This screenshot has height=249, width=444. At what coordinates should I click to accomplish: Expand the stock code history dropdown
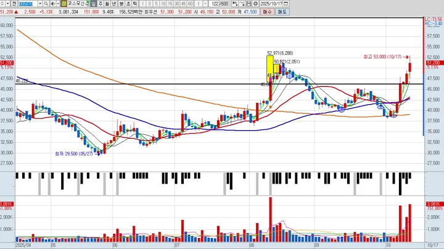click(x=40, y=4)
